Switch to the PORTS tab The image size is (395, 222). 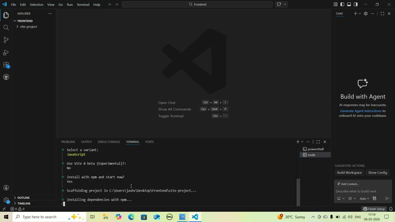149,142
